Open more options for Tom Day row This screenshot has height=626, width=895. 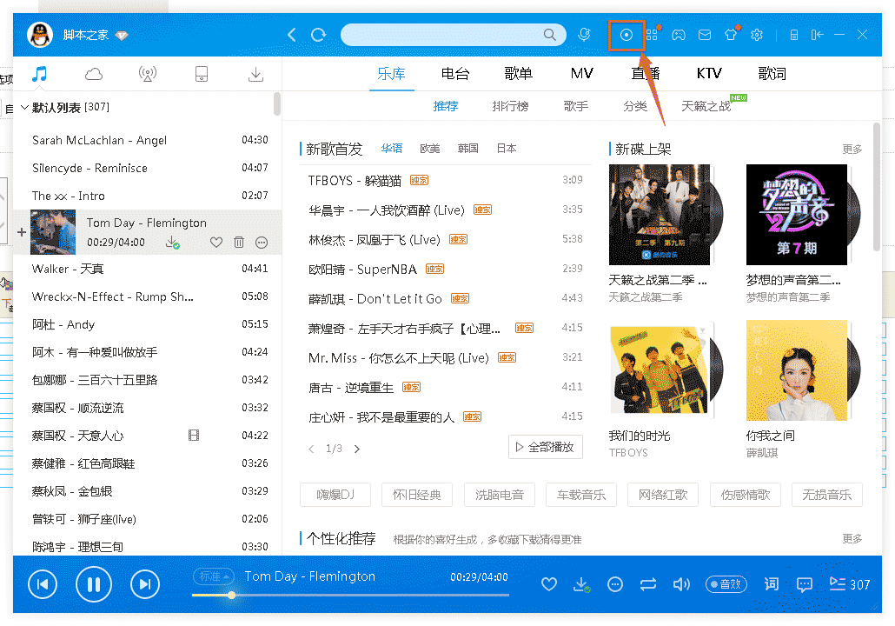click(262, 243)
